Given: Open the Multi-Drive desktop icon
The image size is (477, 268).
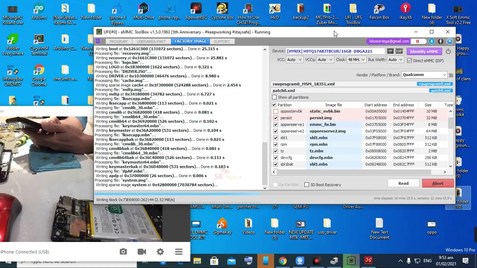Looking at the screenshot, I should 144,11.
